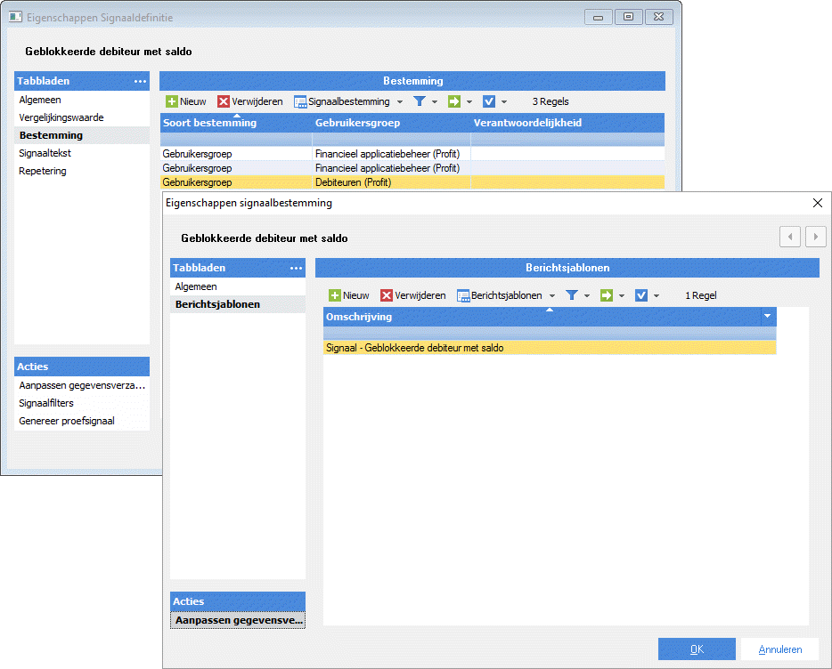Toggle the blue checkmark in Bestemming toolbar
The image size is (832, 669).
click(x=488, y=101)
